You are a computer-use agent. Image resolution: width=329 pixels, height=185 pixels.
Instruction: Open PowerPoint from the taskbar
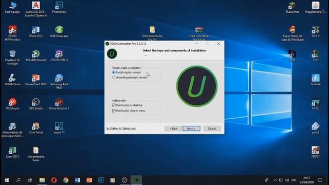[x=89, y=180]
